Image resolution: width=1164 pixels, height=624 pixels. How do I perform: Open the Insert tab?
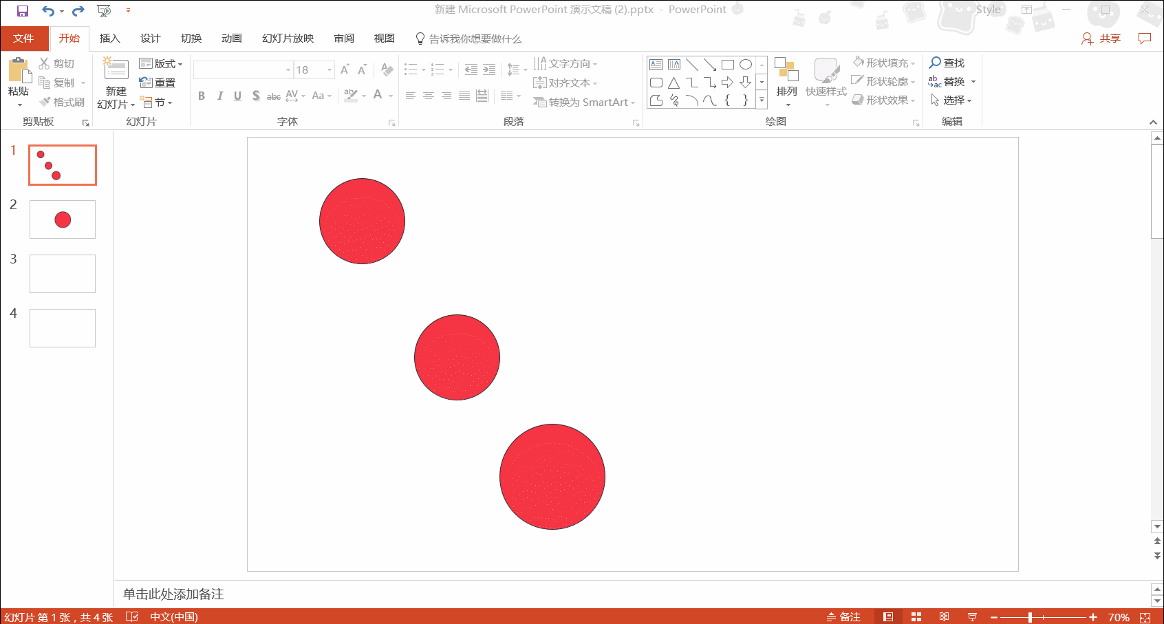(109, 39)
